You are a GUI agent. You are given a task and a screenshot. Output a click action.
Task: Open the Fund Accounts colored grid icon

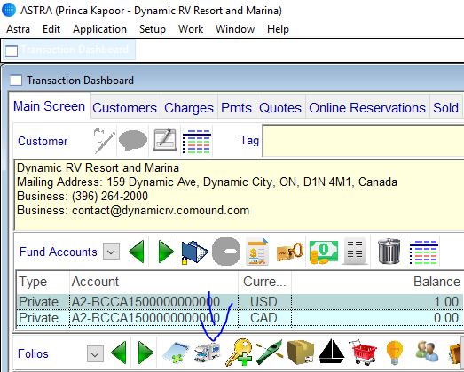(x=424, y=252)
